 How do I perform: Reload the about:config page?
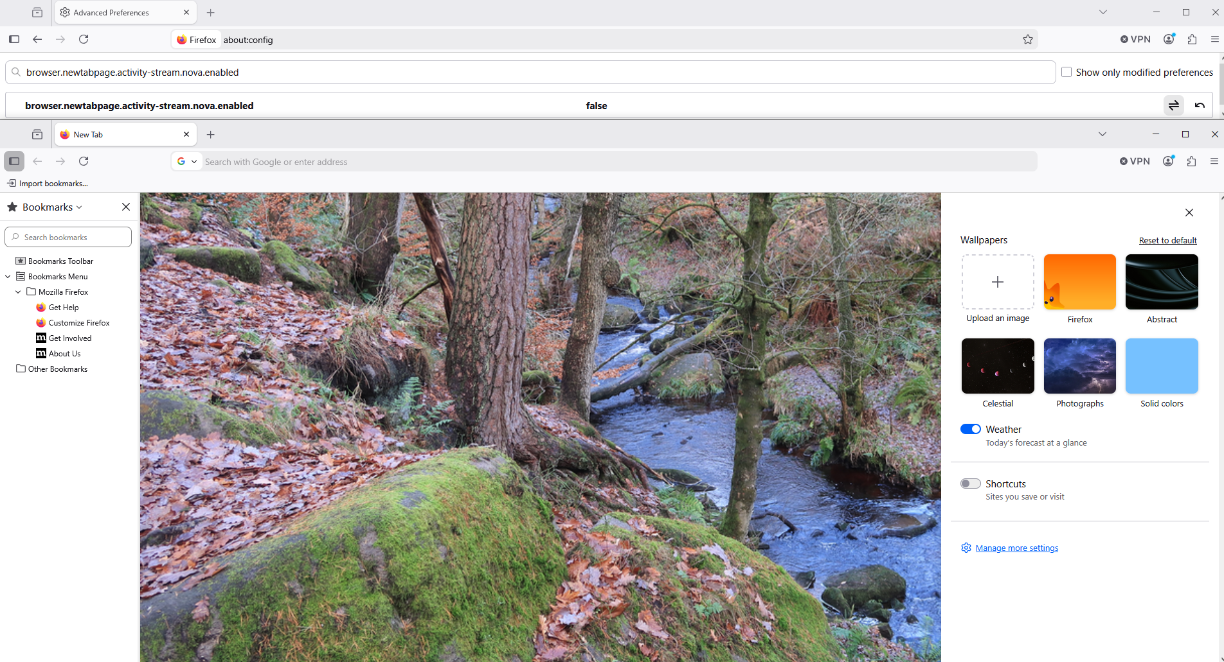[84, 39]
